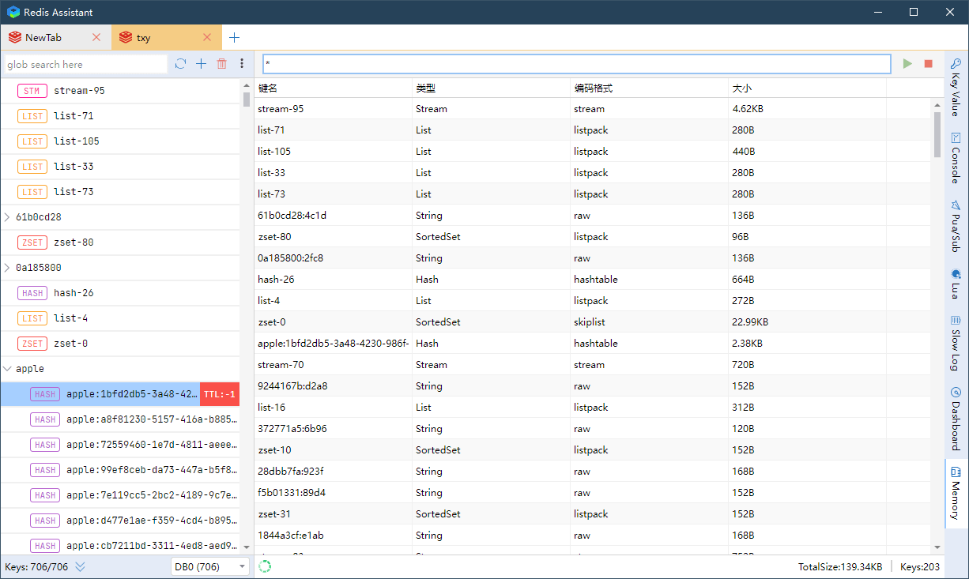This screenshot has height=579, width=969.
Task: Select list-73 in the key tree
Action: (120, 192)
